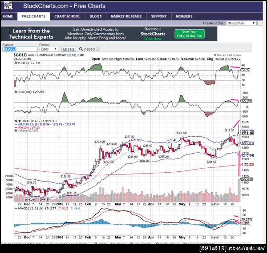
Task: Open MARKET MESSAGE in the navigation
Action: tap(126, 16)
